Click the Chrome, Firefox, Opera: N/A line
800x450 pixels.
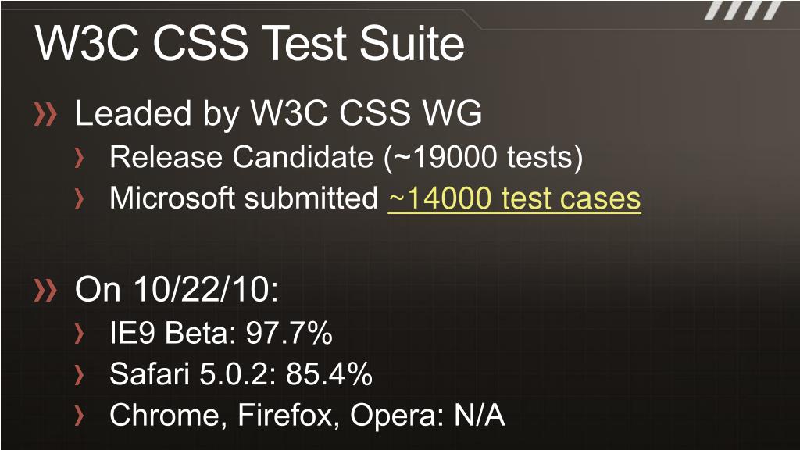pyautogui.click(x=307, y=416)
